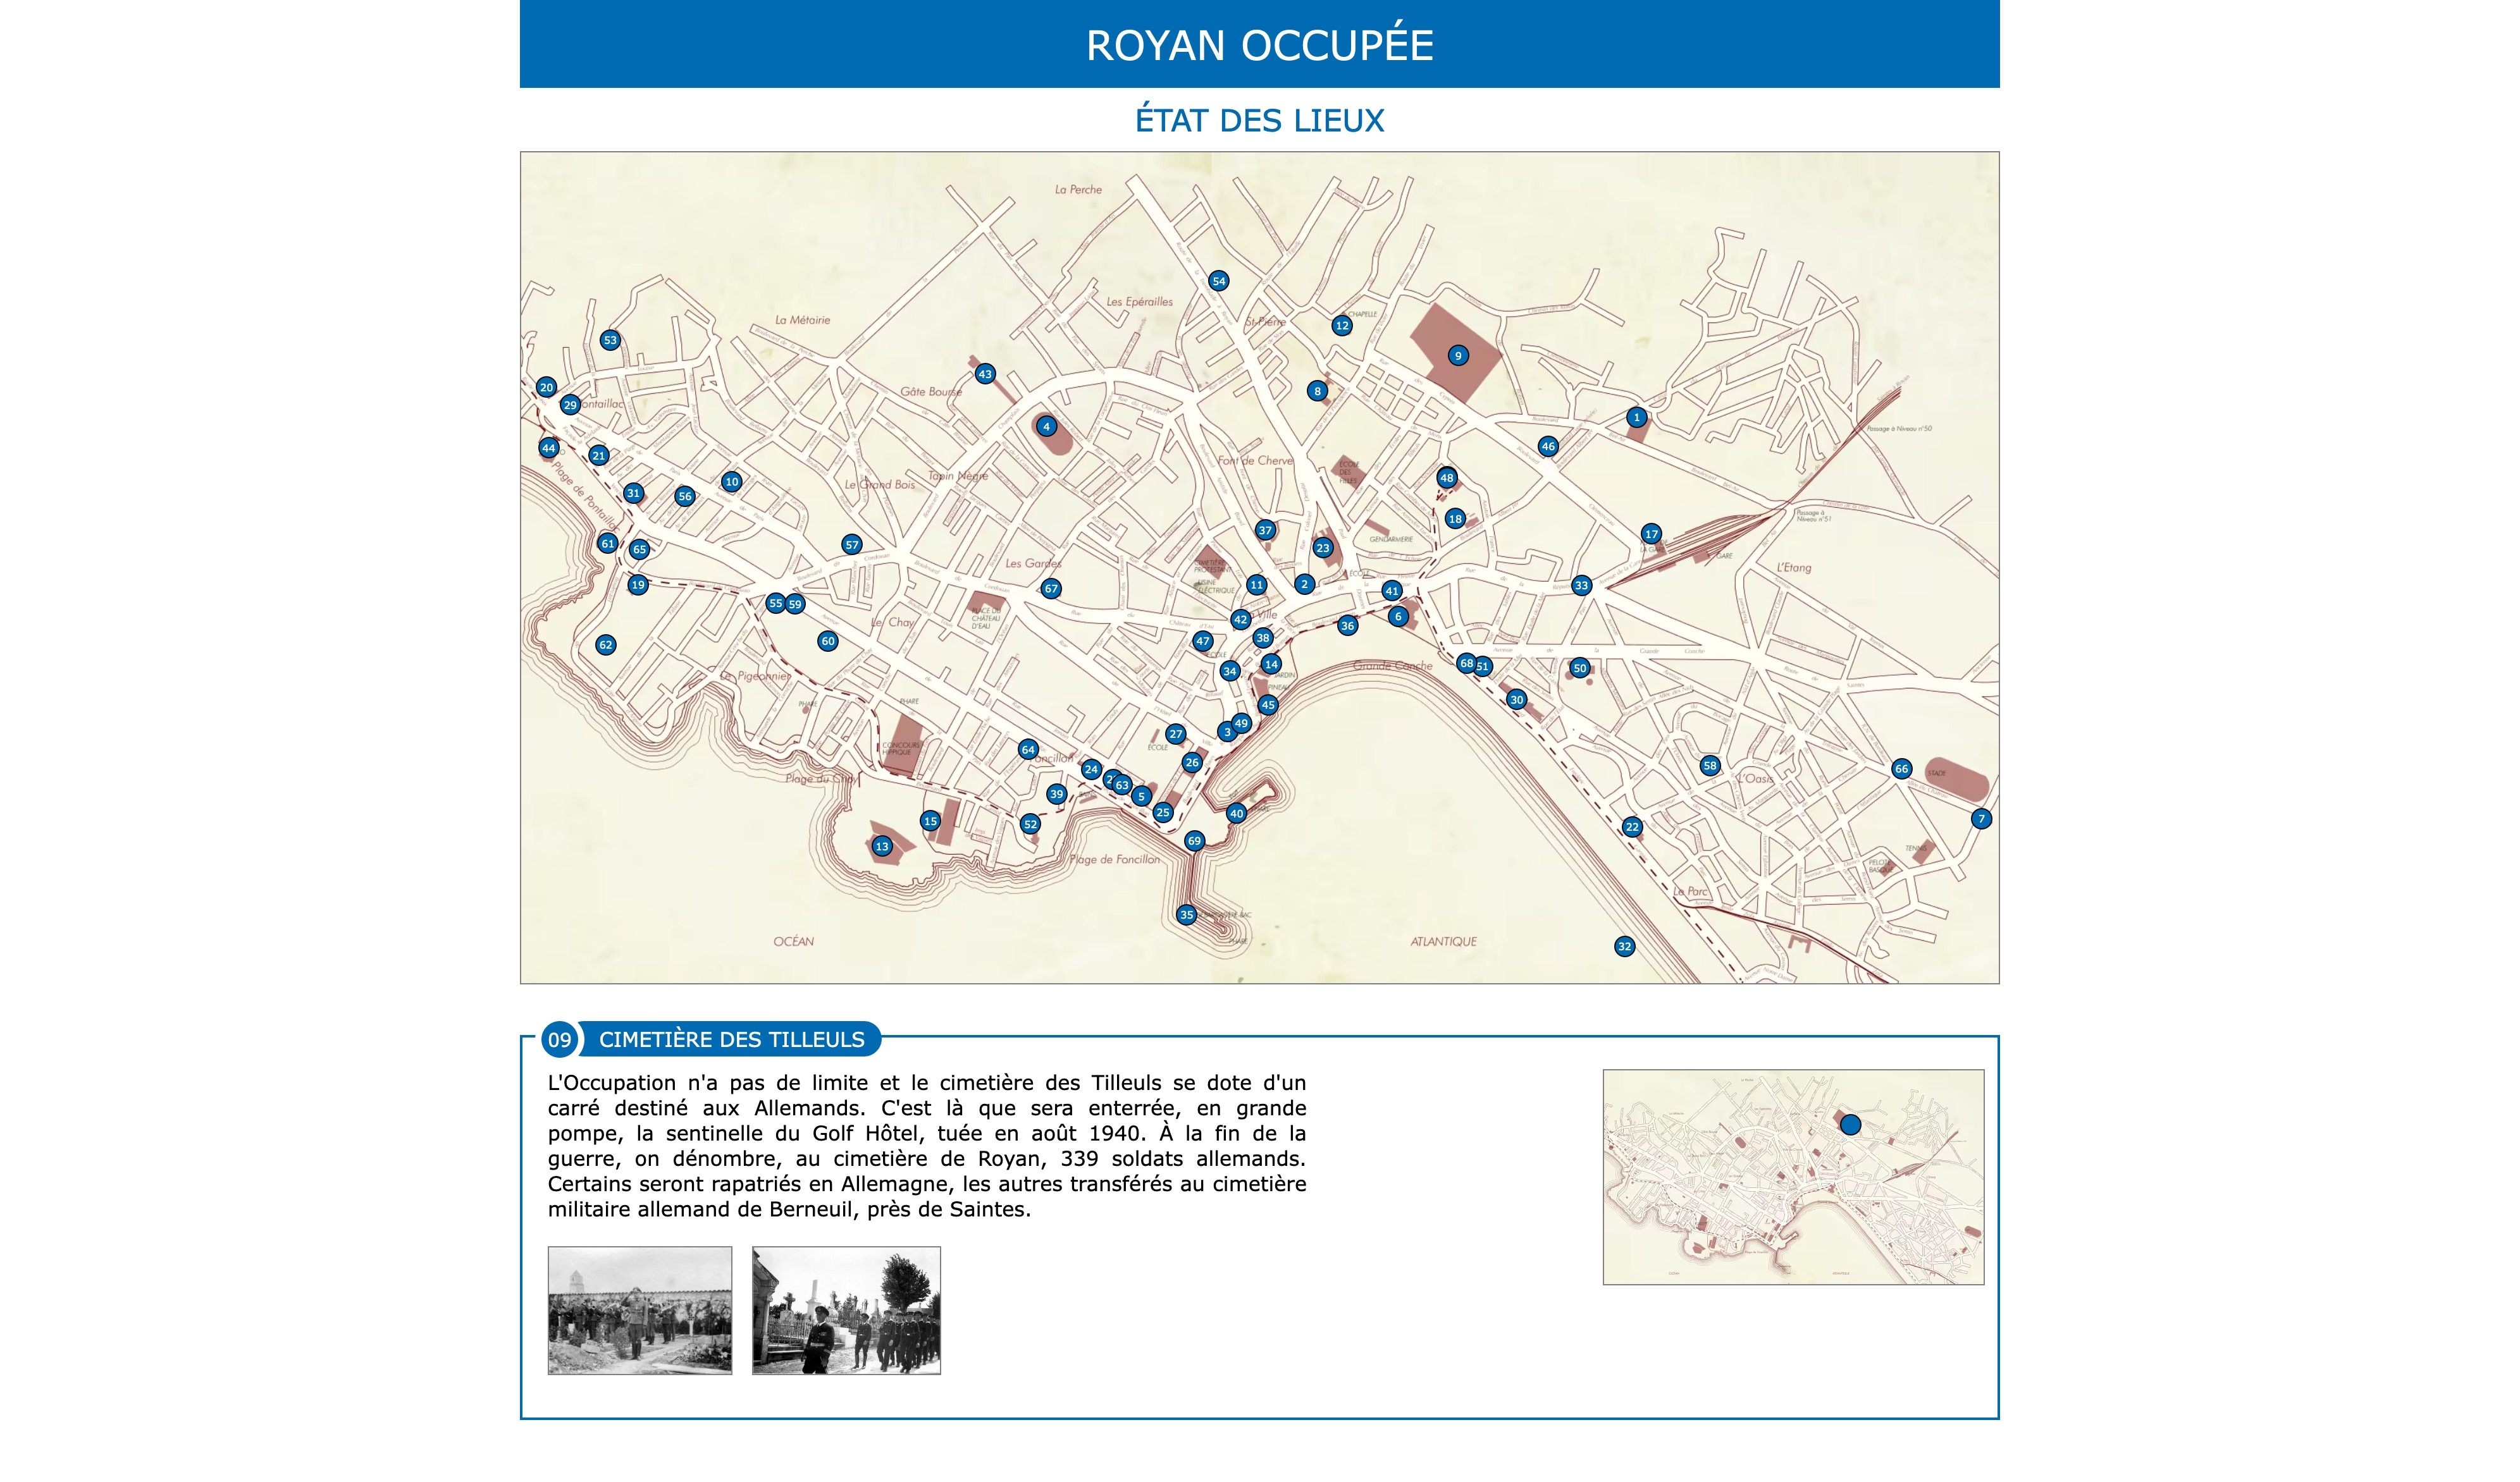2520x1482 pixels.
Task: Click the Royan Occupée header banner
Action: click(x=1259, y=44)
